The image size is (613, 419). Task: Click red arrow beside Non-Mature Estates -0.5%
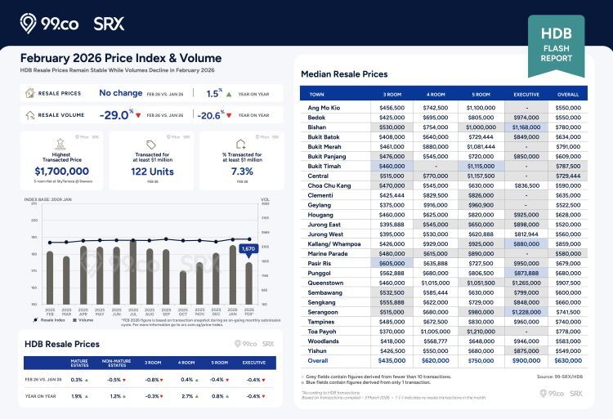point(124,380)
